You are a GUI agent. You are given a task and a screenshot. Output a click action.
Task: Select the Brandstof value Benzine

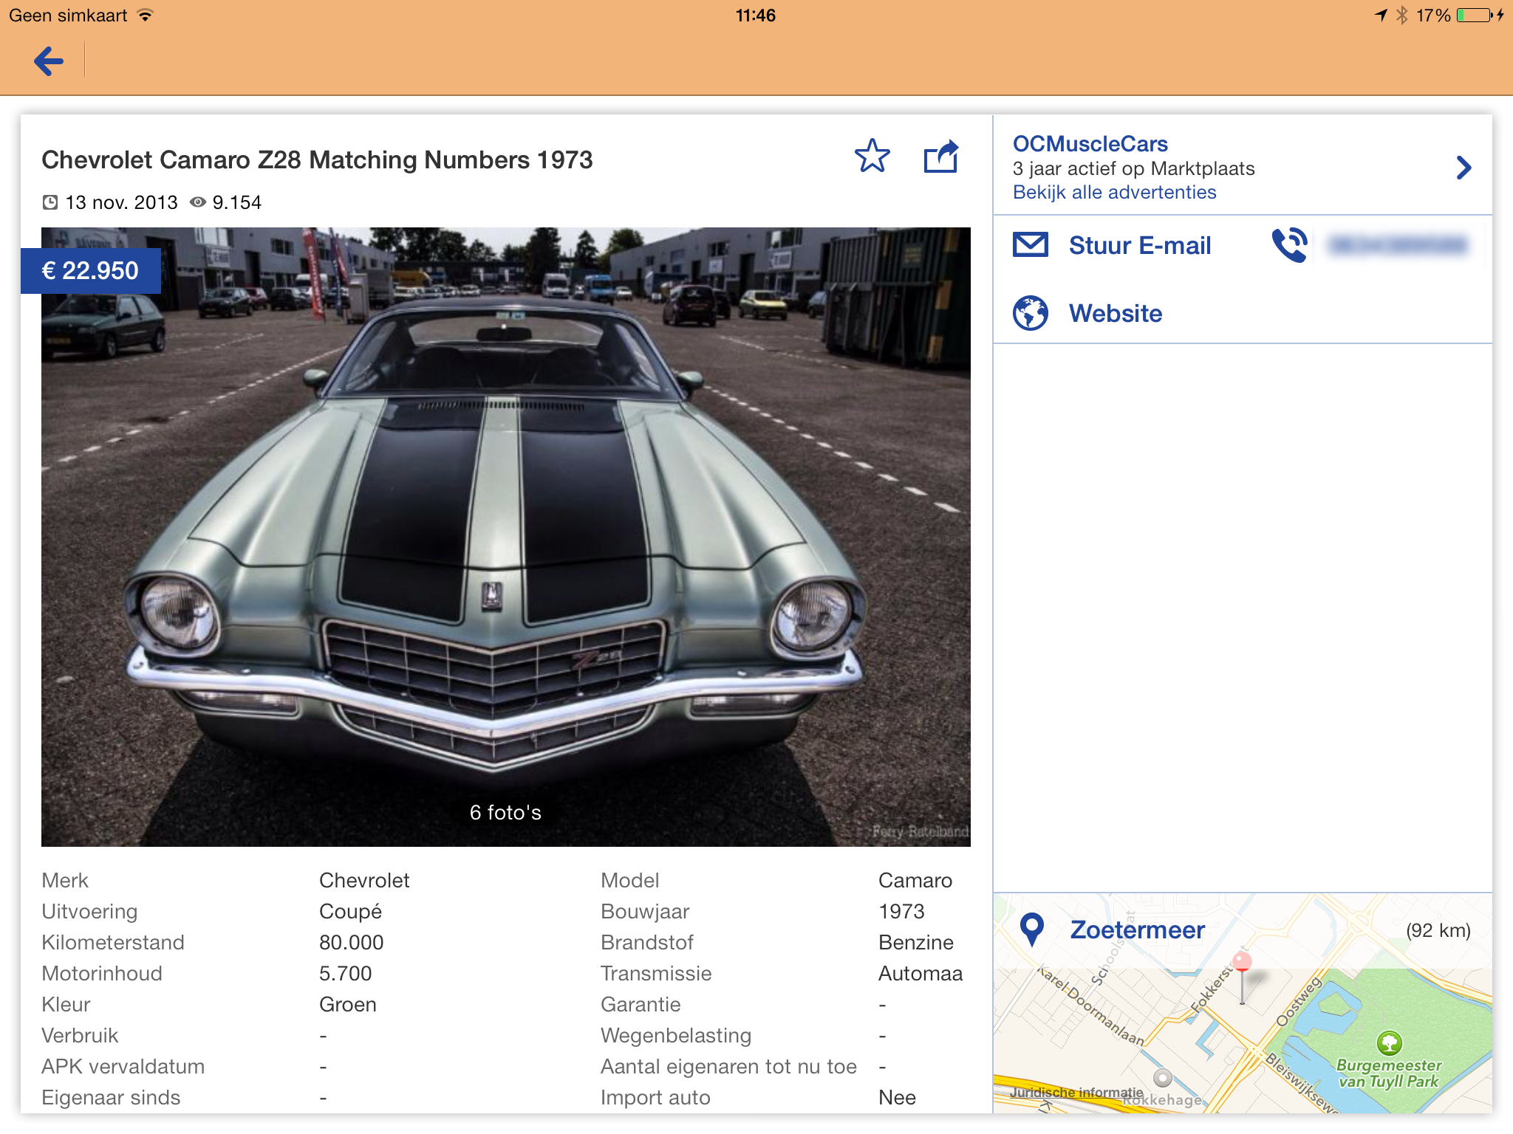point(915,943)
